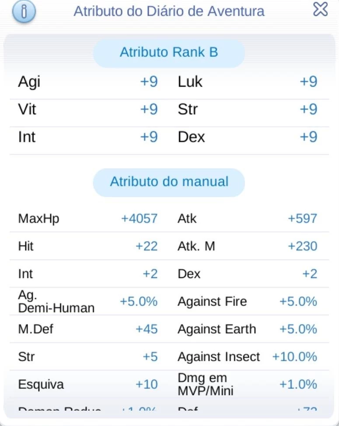Viewport: 339px width, 426px height.
Task: Click the blue info icon
Action: click(24, 11)
